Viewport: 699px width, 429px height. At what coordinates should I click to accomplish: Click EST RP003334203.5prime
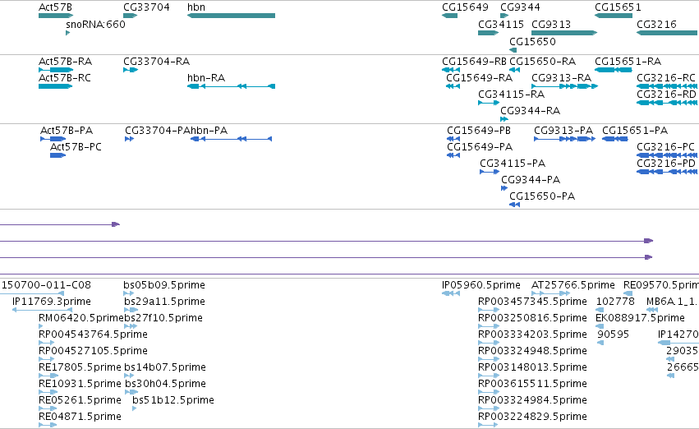tap(489, 343)
